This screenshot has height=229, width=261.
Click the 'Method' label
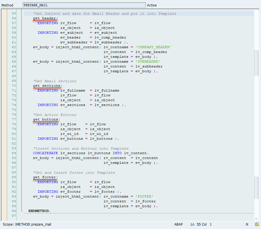(x=7, y=5)
